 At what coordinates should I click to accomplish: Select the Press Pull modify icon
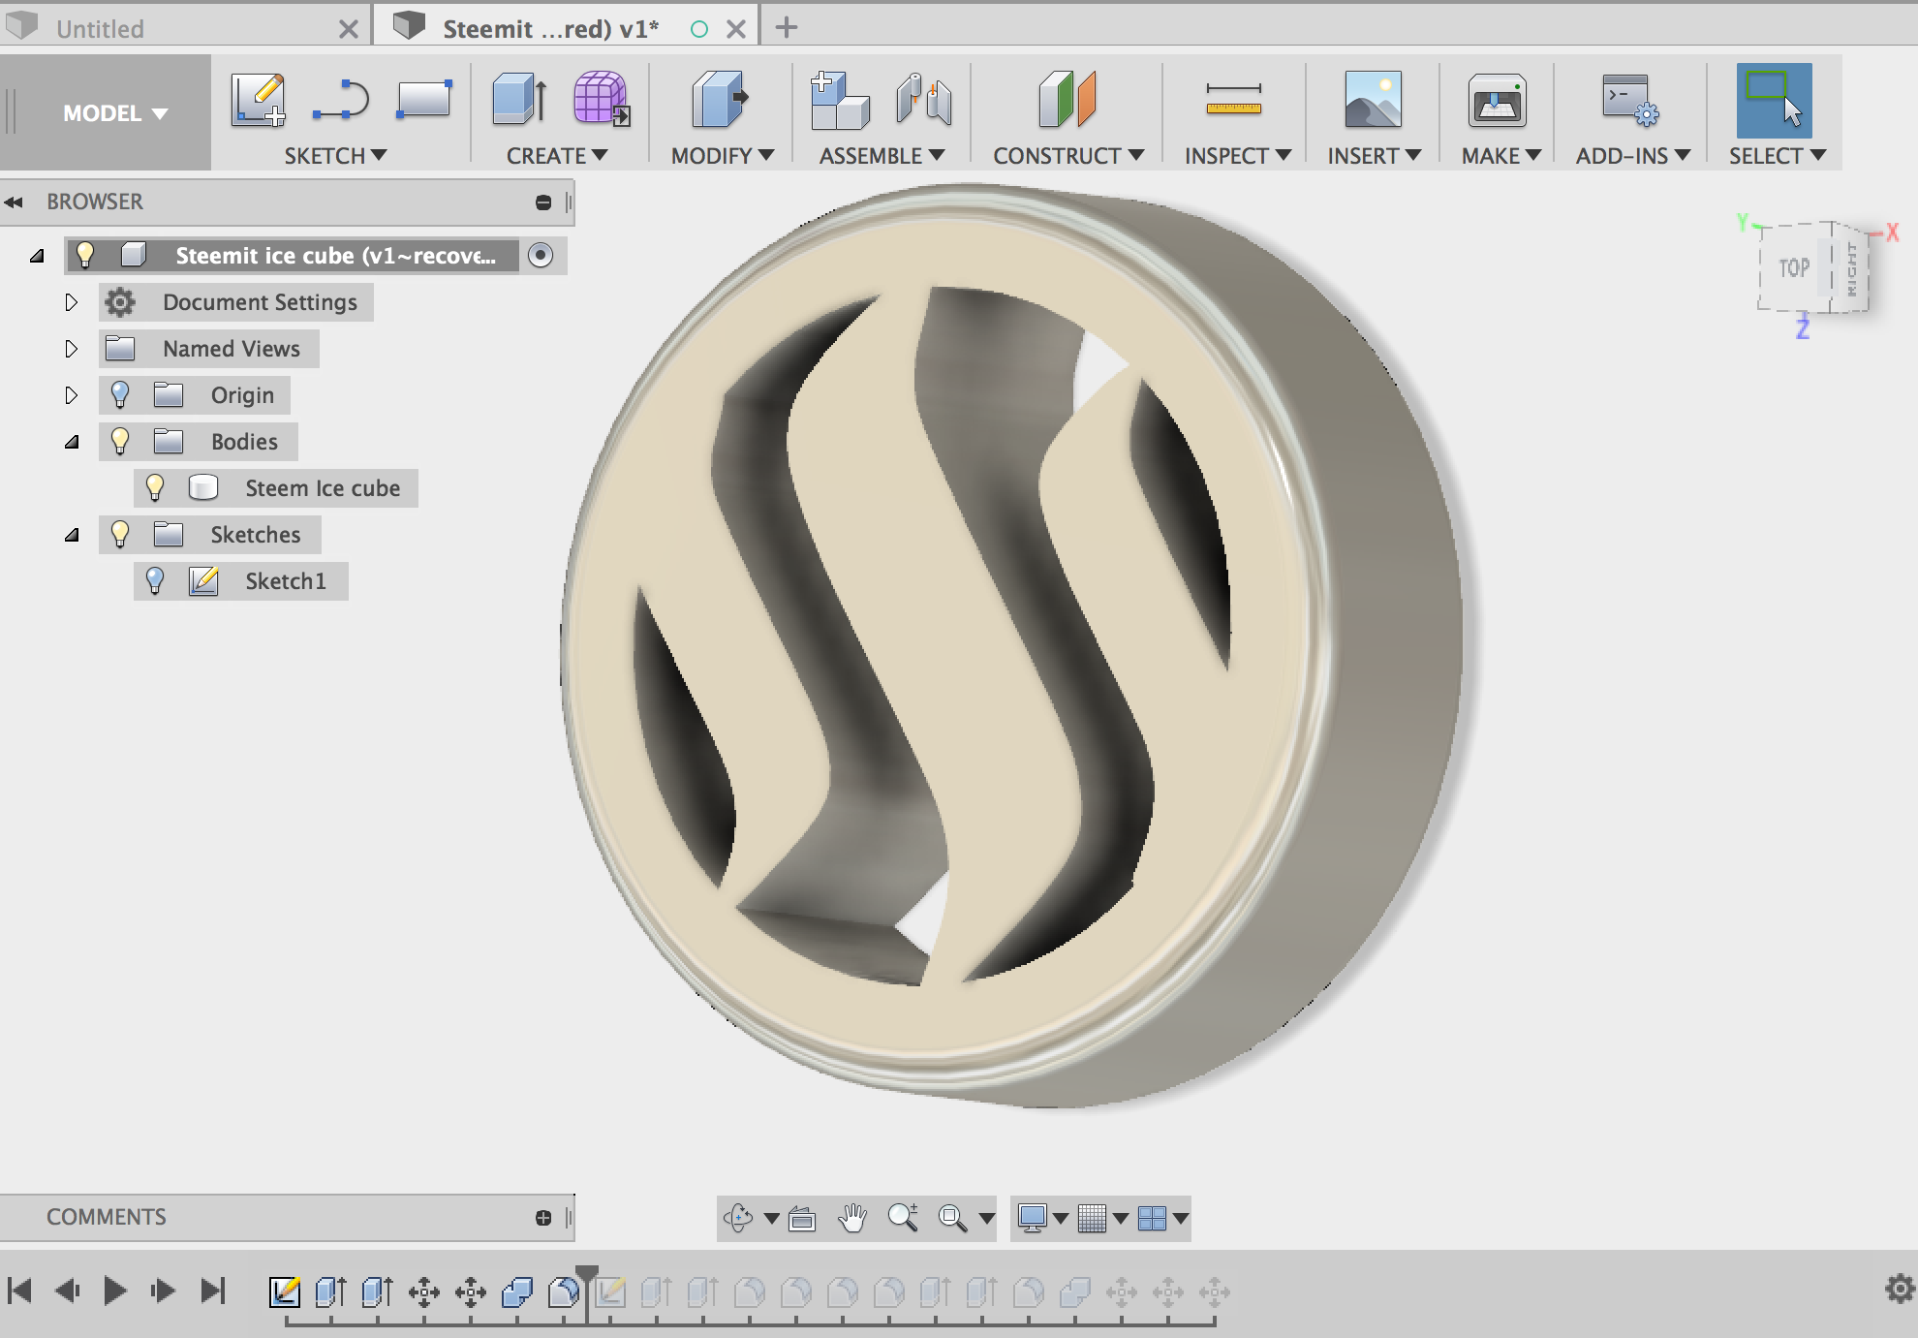click(x=721, y=99)
